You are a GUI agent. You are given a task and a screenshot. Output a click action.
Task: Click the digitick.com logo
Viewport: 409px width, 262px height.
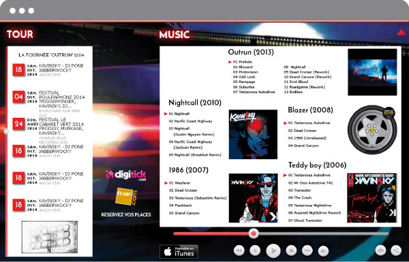pos(126,176)
